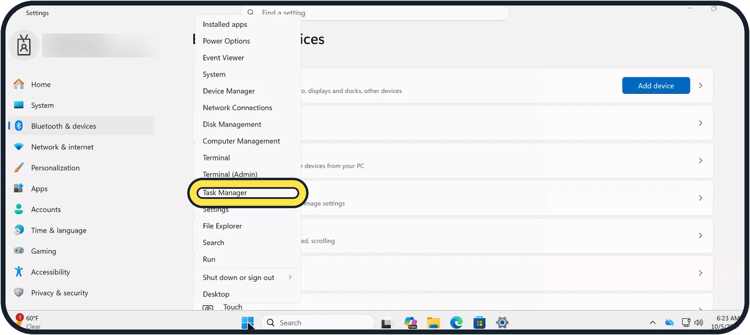Click the Privacy shield icon
The height and width of the screenshot is (335, 750).
tap(19, 292)
